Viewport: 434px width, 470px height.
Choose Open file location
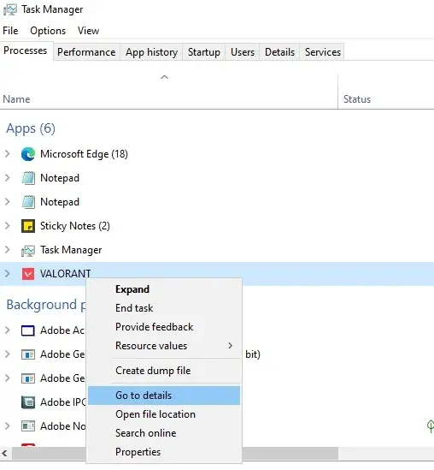tap(164, 414)
